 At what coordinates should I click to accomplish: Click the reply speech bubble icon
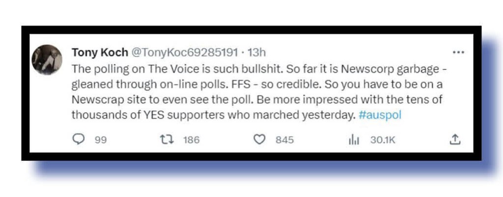(x=79, y=140)
